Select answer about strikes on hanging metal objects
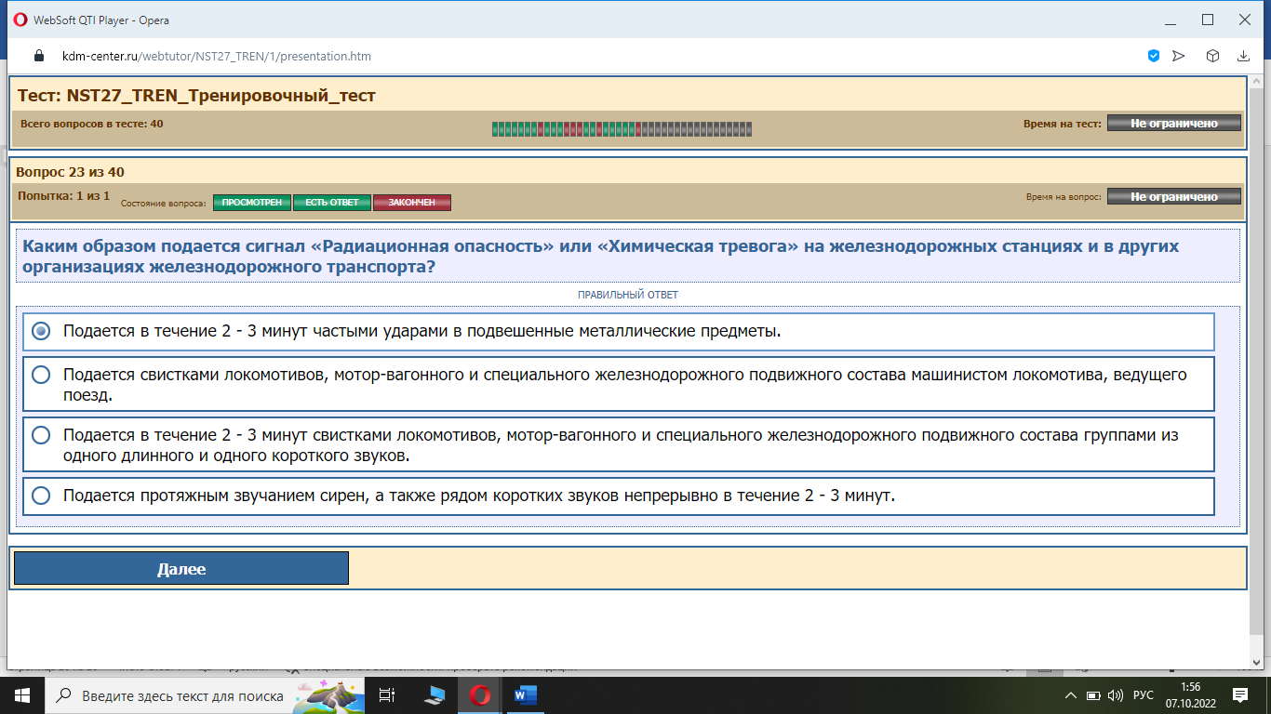1271x714 pixels. coord(619,331)
